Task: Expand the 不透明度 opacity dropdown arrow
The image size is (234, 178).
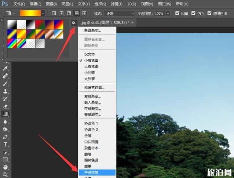Action: coord(167,13)
